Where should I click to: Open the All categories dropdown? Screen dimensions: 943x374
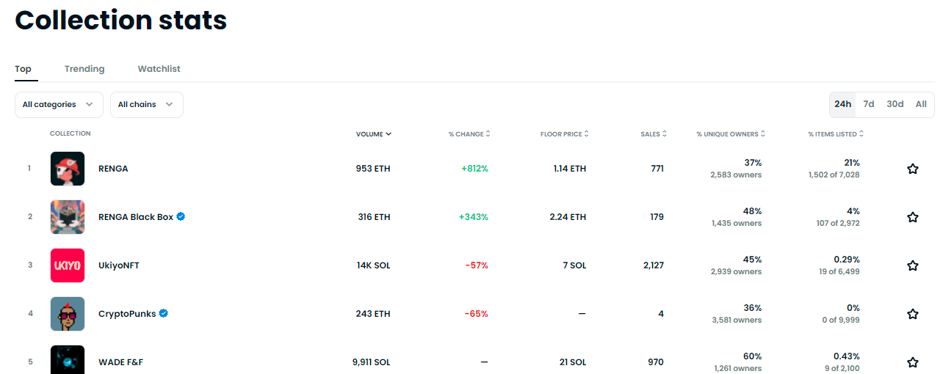pos(59,105)
